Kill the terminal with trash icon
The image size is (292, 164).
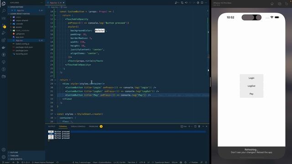pos(199,126)
